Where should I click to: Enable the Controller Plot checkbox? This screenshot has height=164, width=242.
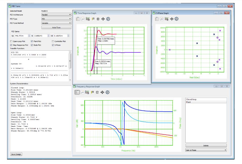53,41
